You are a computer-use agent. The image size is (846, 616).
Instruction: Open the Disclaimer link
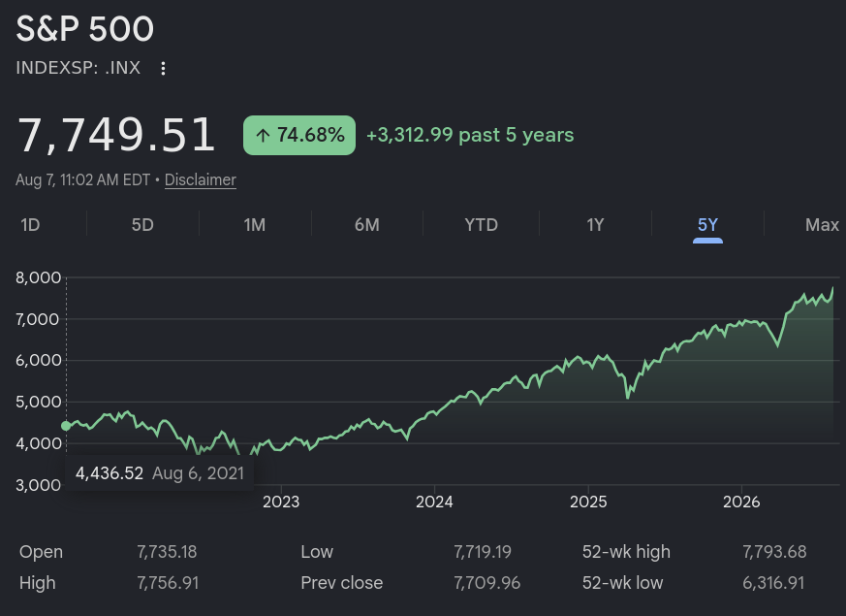point(201,179)
